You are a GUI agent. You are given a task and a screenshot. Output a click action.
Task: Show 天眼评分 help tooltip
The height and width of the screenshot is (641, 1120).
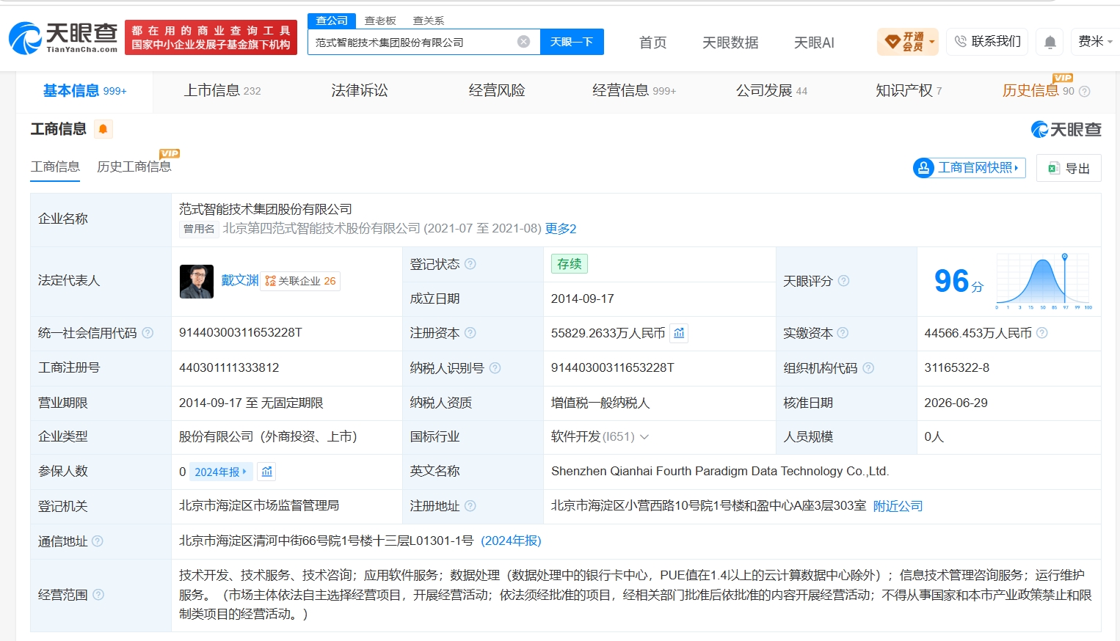tap(843, 281)
